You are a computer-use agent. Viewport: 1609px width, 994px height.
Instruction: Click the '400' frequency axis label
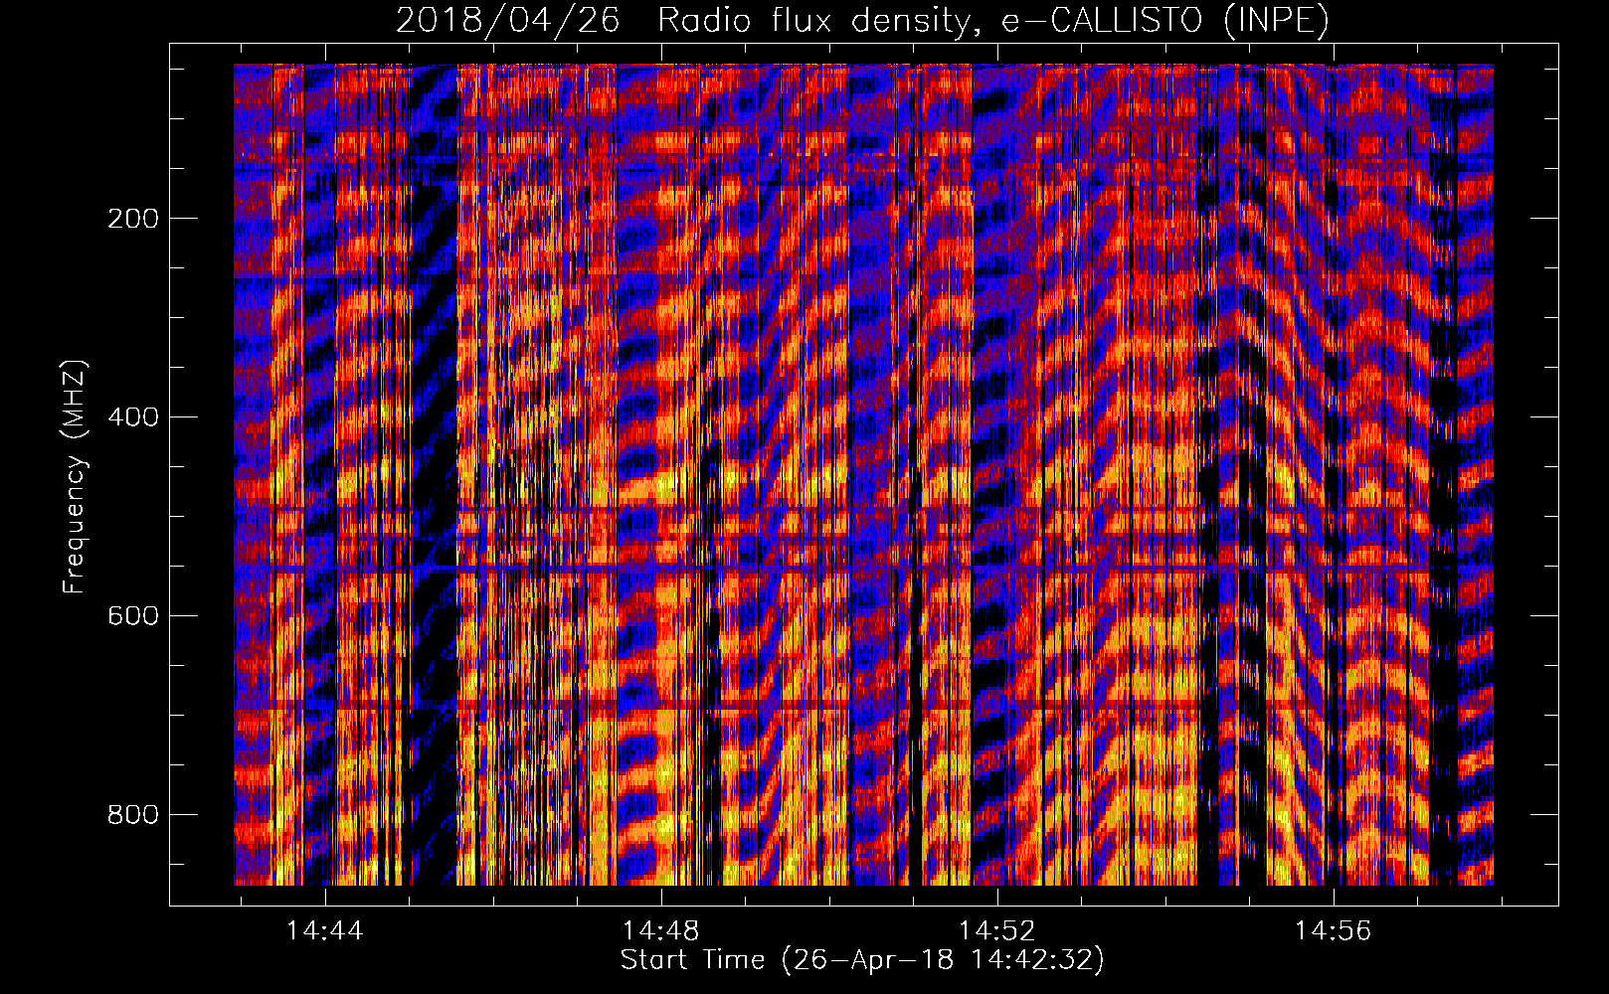click(x=133, y=417)
